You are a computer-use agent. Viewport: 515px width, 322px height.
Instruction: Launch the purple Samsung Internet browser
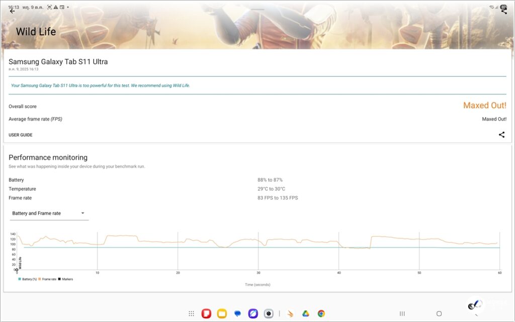(x=253, y=313)
